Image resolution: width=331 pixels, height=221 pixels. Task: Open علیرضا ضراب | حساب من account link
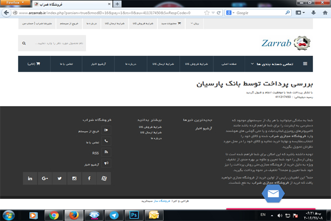37,23
